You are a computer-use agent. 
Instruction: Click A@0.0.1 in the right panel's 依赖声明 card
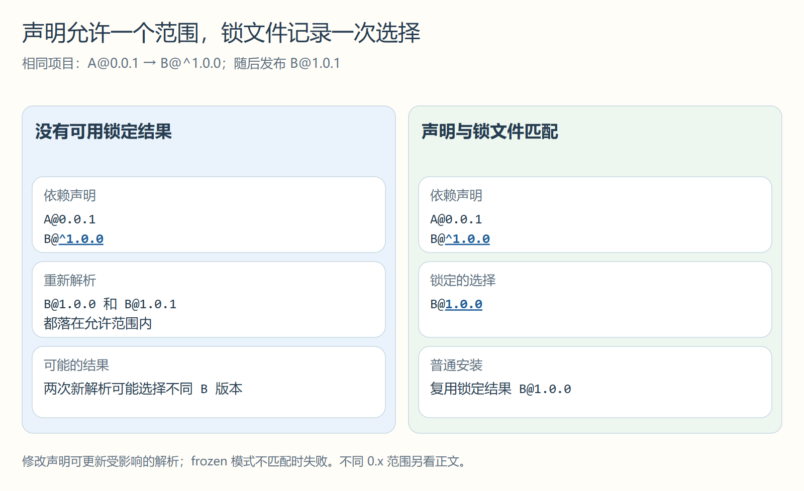[456, 219]
